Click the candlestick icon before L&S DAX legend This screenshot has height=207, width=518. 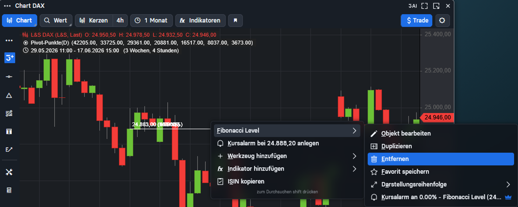pyautogui.click(x=25, y=35)
